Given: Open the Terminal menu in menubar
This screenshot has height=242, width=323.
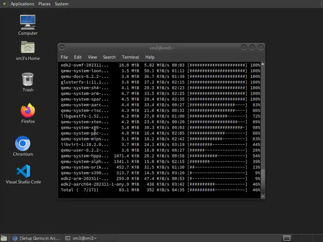Looking at the screenshot, I should tap(130, 57).
